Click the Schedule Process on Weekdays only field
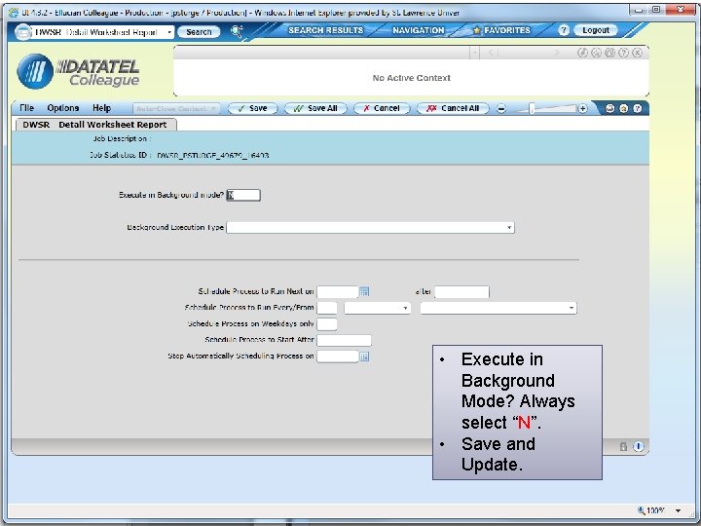The width and height of the screenshot is (701, 526). (327, 324)
